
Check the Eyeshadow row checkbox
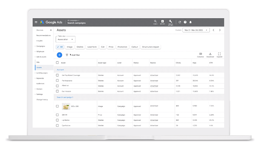(x=57, y=125)
